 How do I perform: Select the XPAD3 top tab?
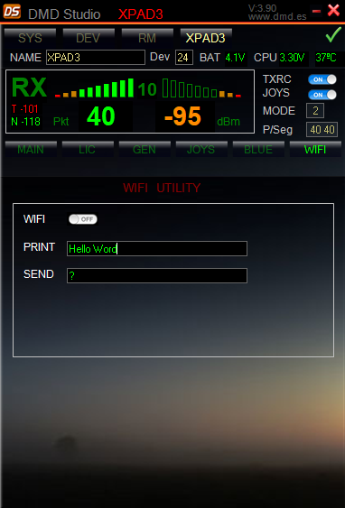tap(206, 38)
